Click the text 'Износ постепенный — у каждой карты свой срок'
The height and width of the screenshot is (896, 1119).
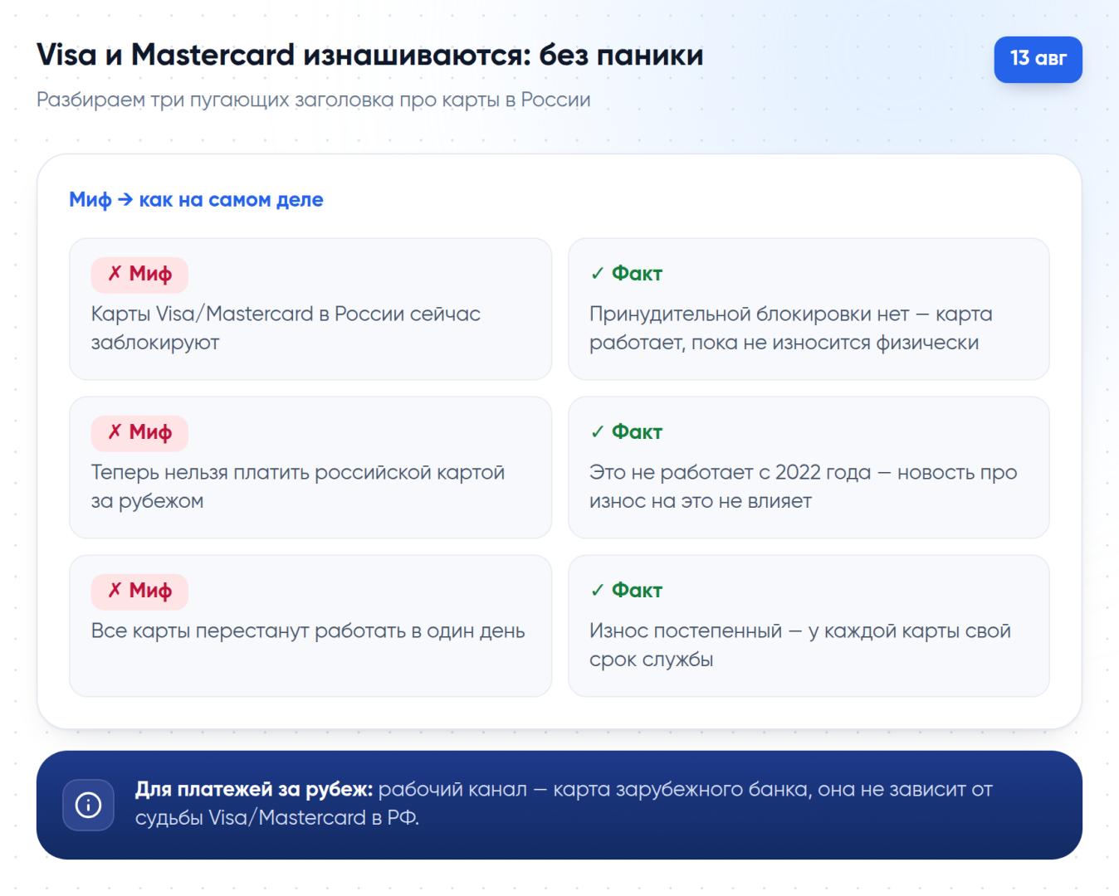(800, 645)
